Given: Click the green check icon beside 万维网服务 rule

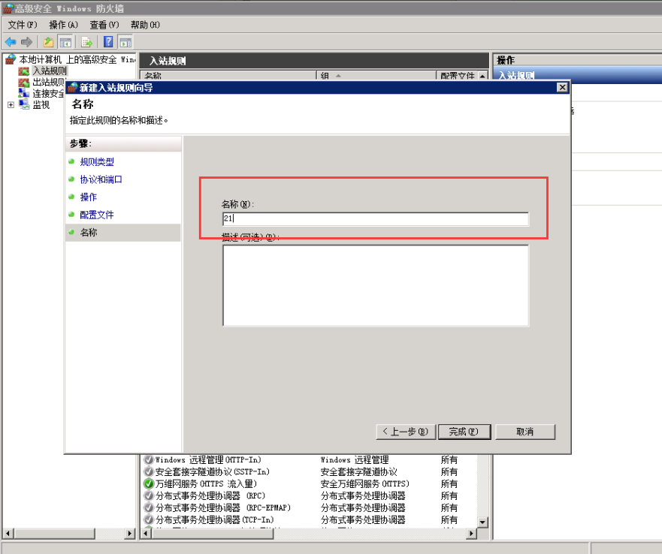Looking at the screenshot, I should pyautogui.click(x=149, y=484).
